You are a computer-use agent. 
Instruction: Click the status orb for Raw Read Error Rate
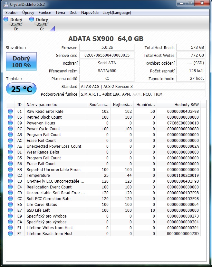(x=10, y=112)
